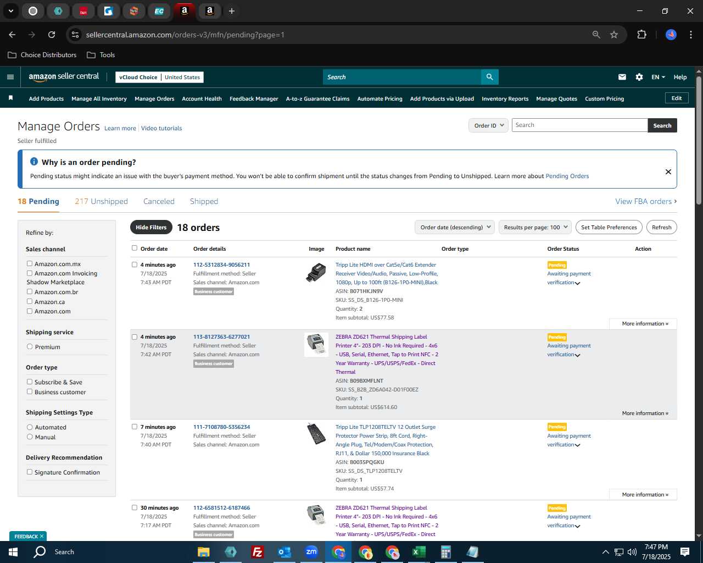Screen dimensions: 703x563
Task: Open the EN language dropdown
Action: click(x=658, y=77)
